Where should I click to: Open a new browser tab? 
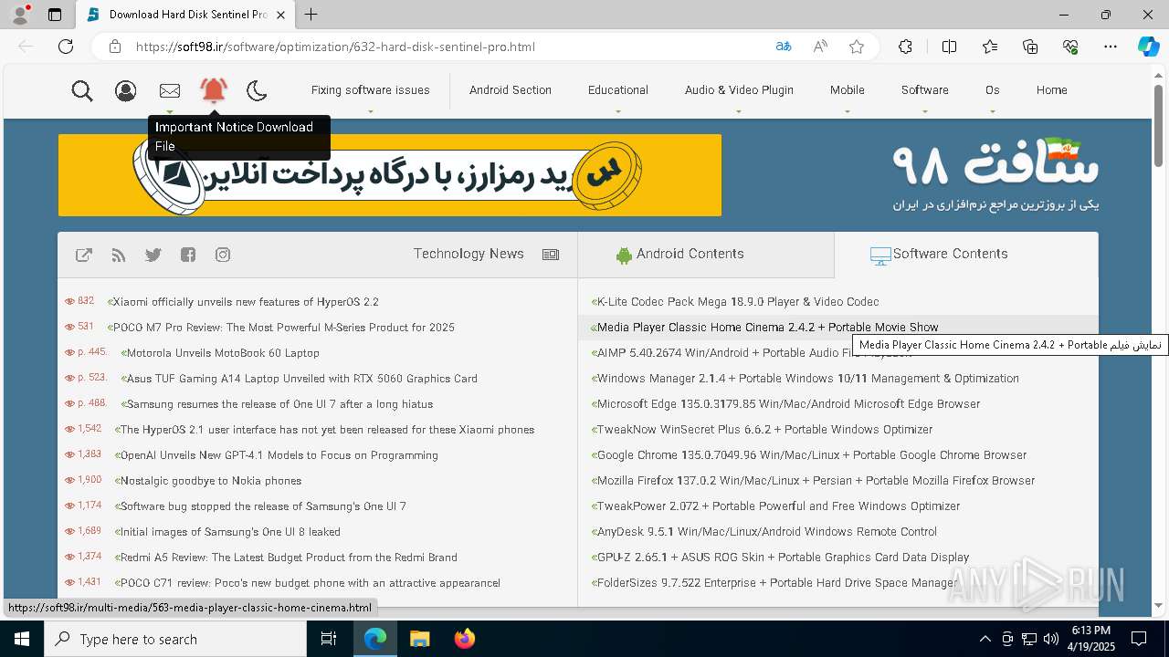coord(311,15)
